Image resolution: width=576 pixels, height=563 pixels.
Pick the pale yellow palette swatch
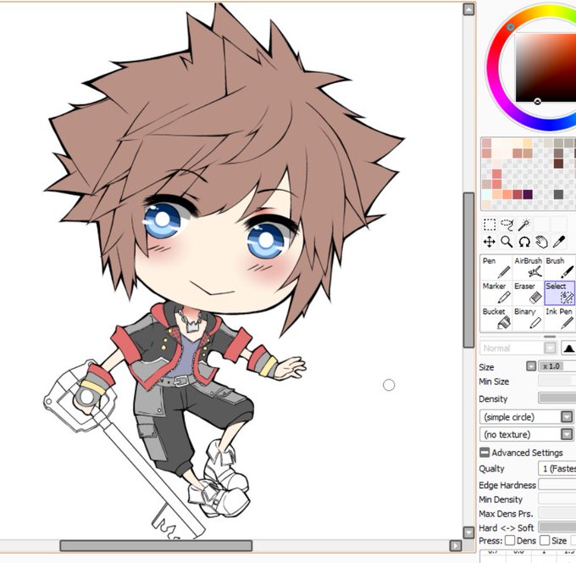tap(528, 142)
